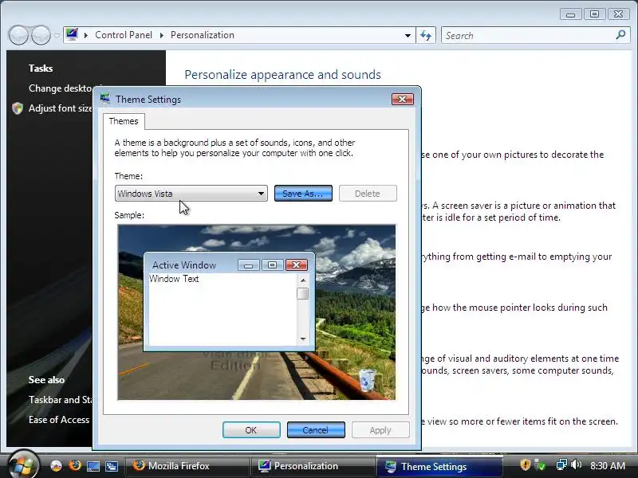Click the Explorer forward arrow button
638x478 pixels.
41,35
